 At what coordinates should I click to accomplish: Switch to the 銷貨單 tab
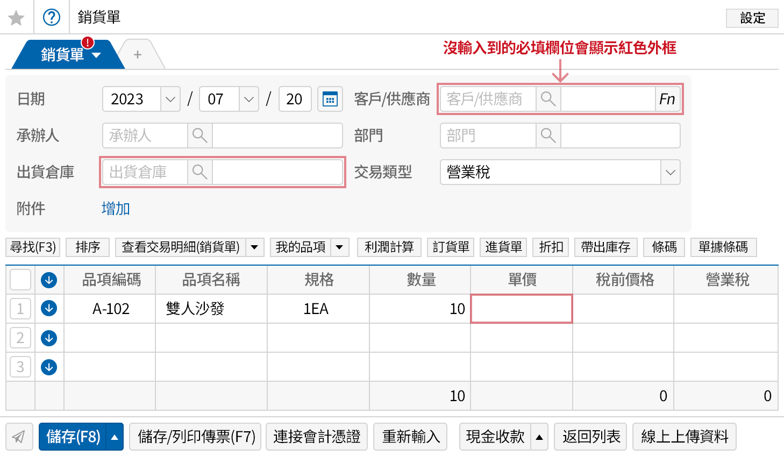coord(62,53)
